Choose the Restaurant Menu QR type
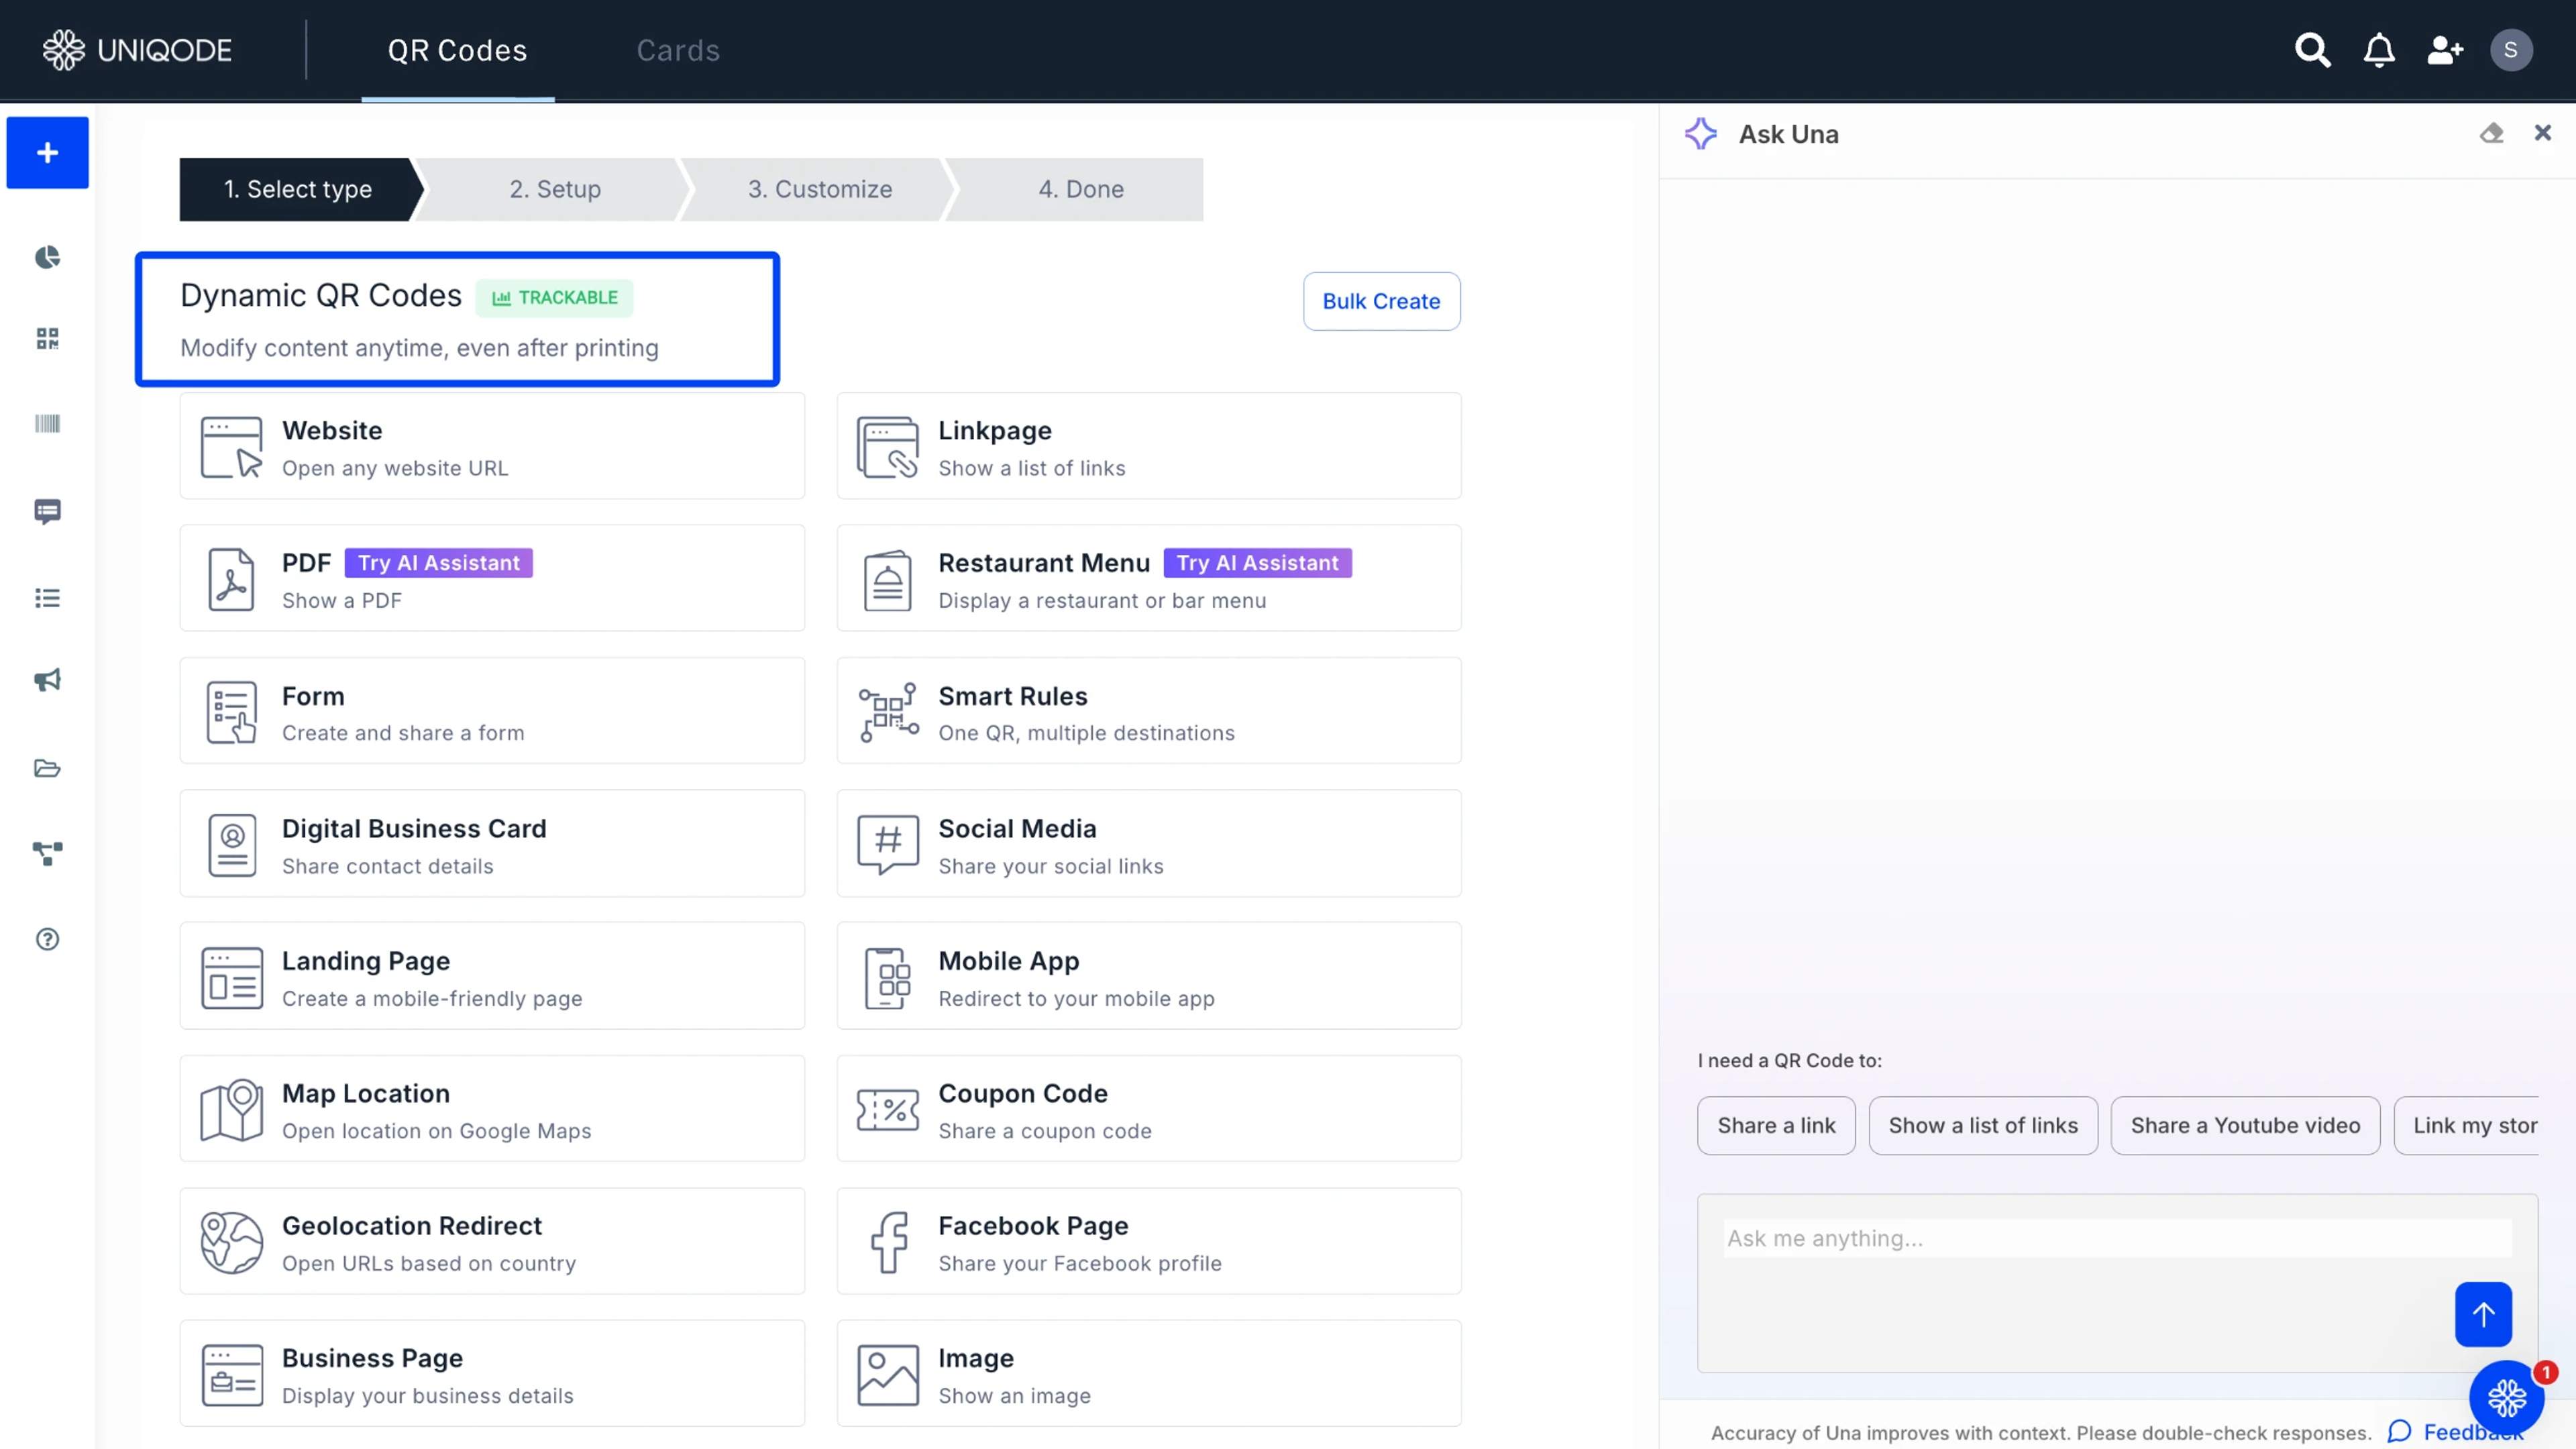The image size is (2576, 1449). tap(1149, 579)
